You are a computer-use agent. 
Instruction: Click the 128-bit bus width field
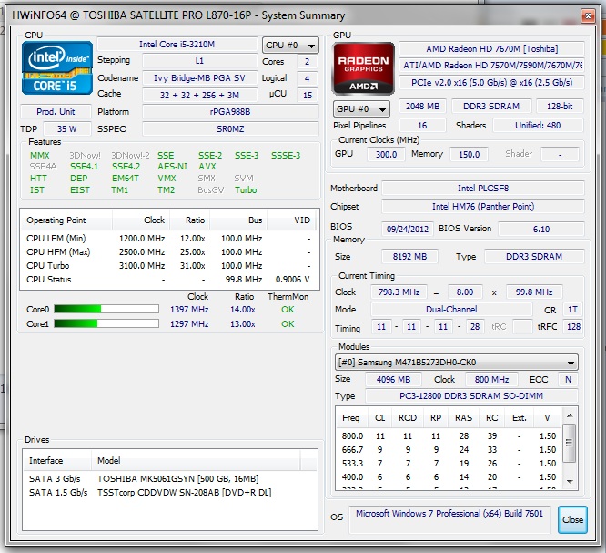[560, 107]
